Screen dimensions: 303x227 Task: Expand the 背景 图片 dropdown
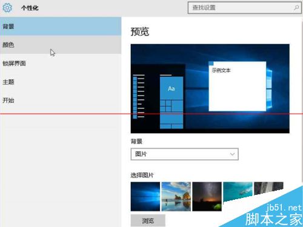click(184, 154)
